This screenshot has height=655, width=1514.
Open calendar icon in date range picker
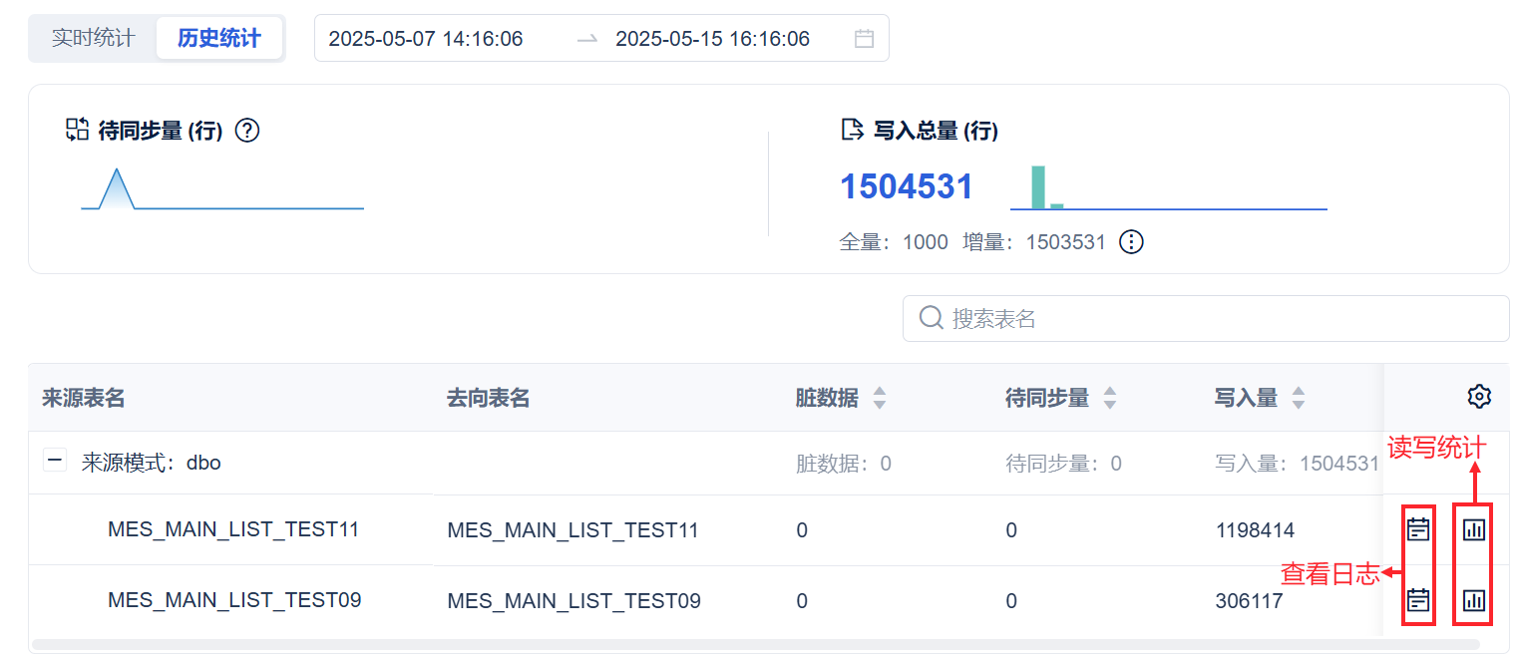[x=864, y=39]
